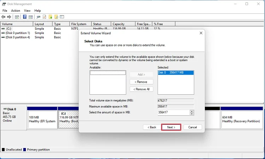Increase space amount with up spinner arrow
The width and height of the screenshot is (265, 159).
click(x=192, y=111)
